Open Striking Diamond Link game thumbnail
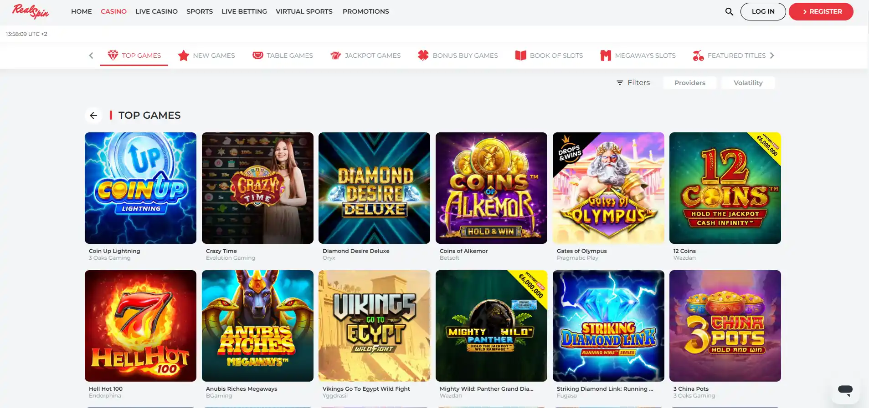 point(608,326)
